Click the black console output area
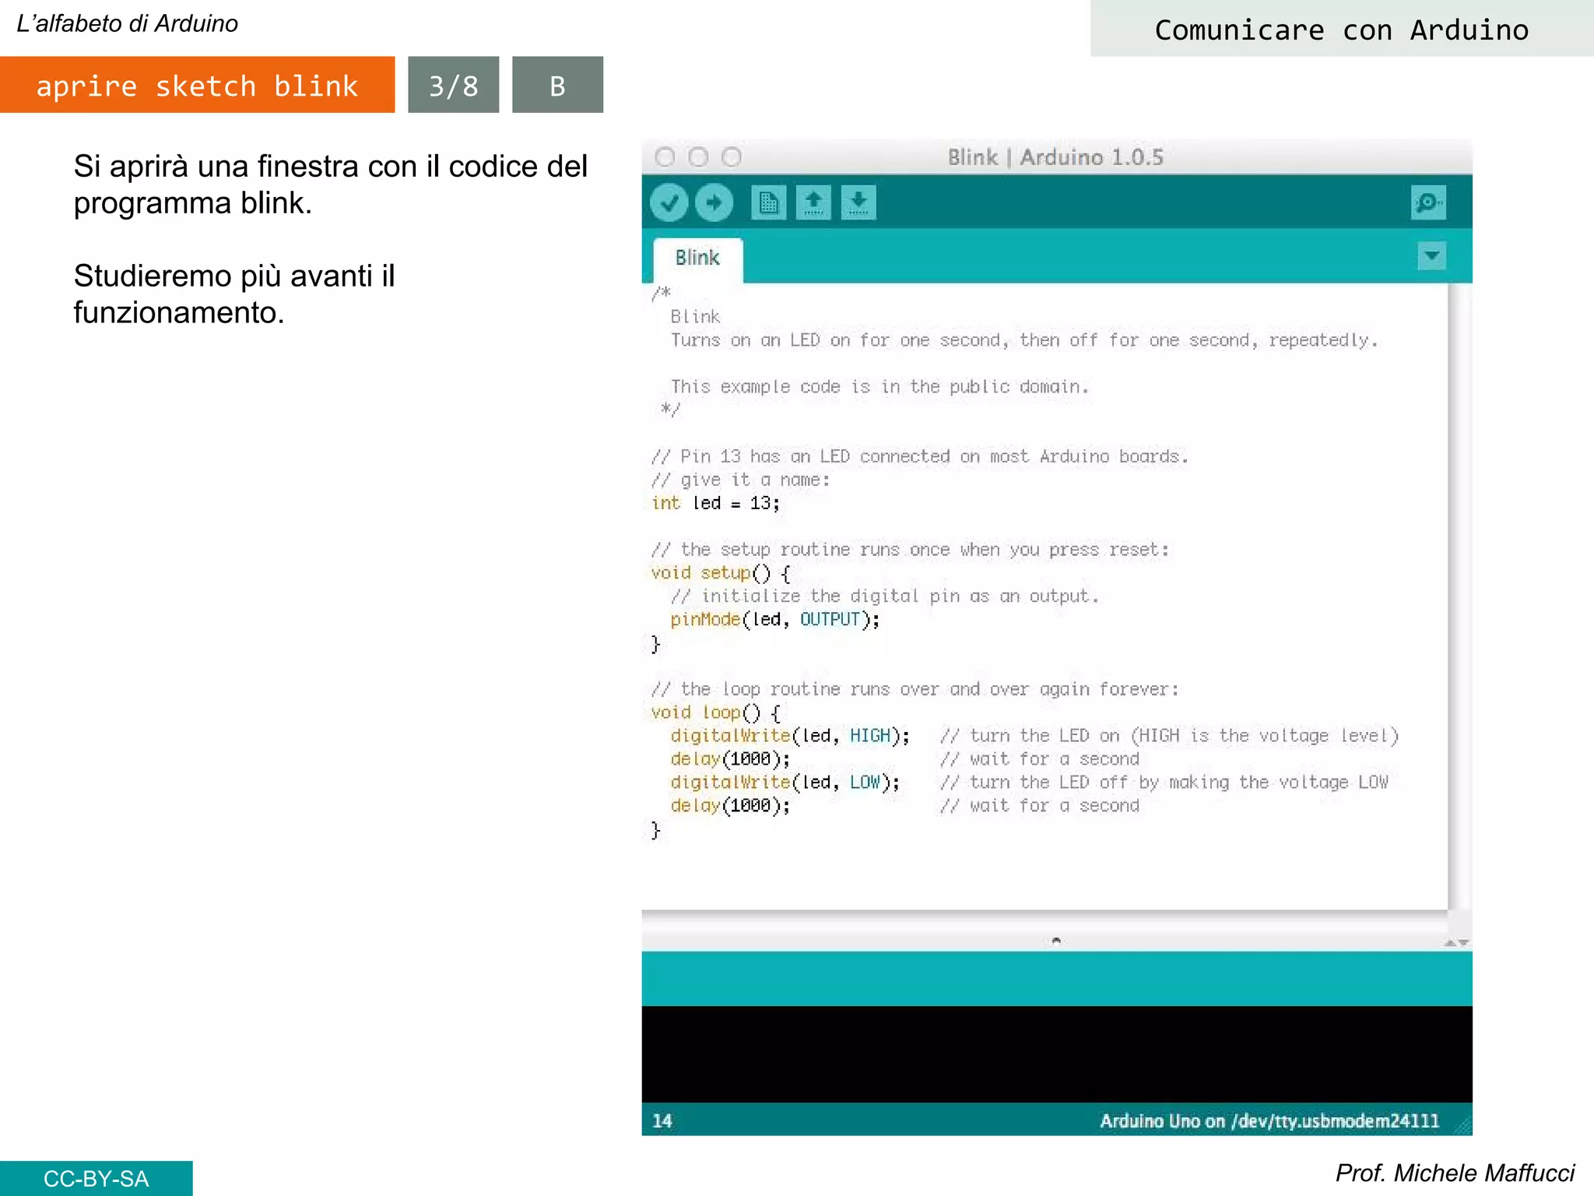This screenshot has width=1594, height=1196. point(1056,1054)
